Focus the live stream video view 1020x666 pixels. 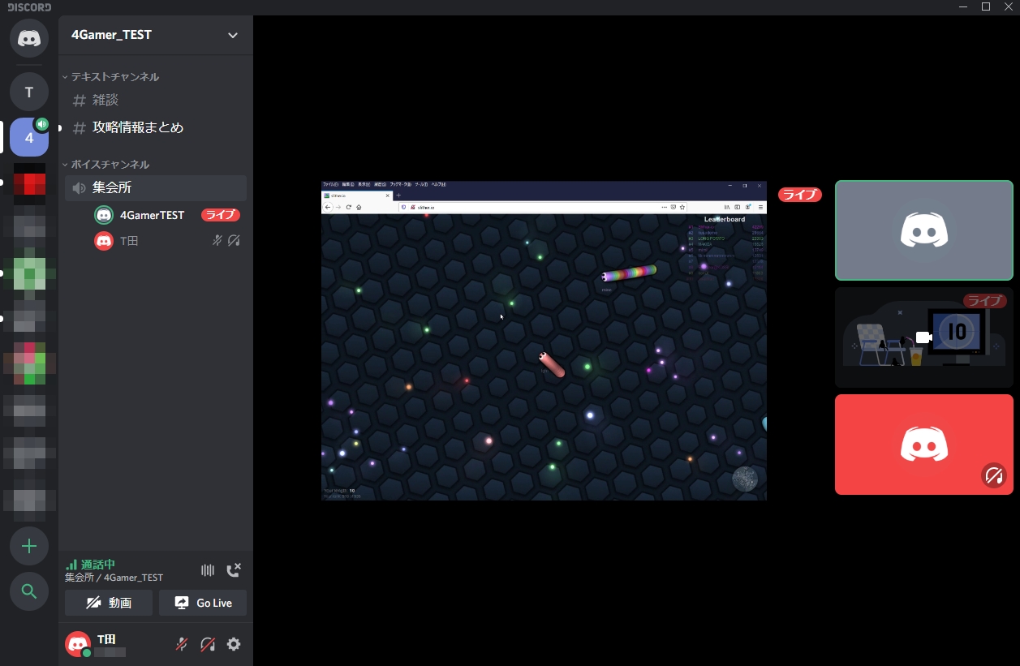tap(544, 341)
